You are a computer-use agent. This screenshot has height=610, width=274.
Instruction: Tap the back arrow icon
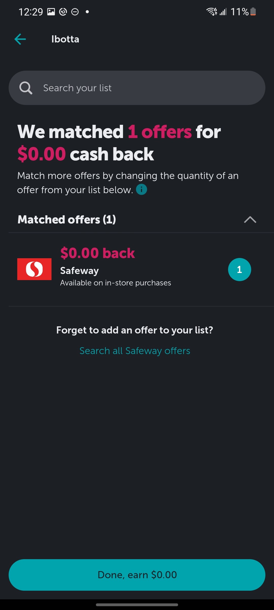tap(20, 39)
